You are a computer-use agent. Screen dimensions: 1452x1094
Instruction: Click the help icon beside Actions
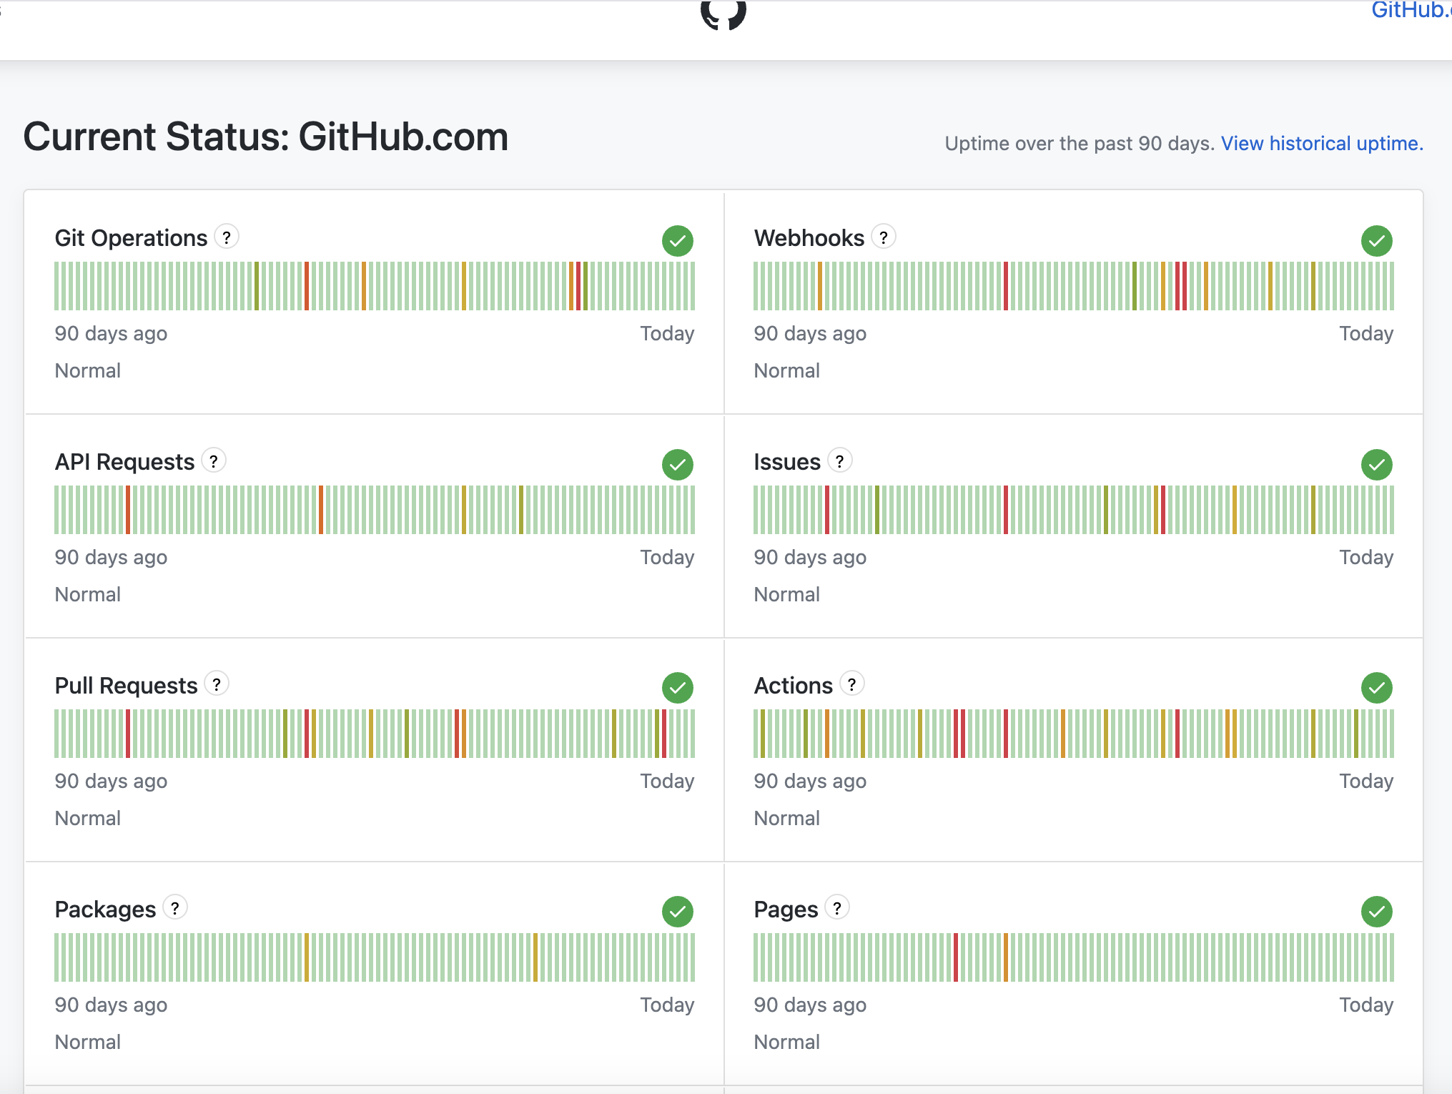(x=852, y=684)
